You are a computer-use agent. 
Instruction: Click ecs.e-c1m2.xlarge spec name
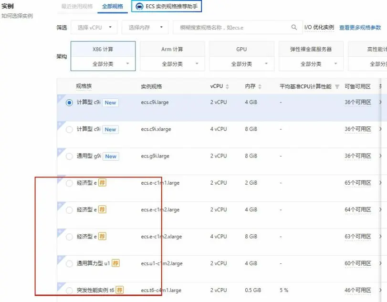tap(161, 237)
